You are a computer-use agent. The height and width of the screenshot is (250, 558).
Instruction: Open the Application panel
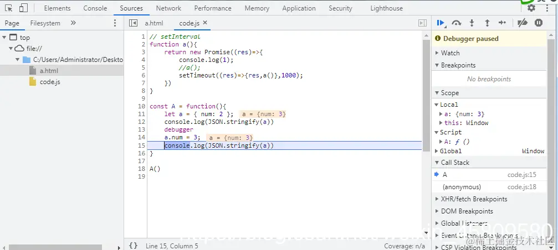299,8
